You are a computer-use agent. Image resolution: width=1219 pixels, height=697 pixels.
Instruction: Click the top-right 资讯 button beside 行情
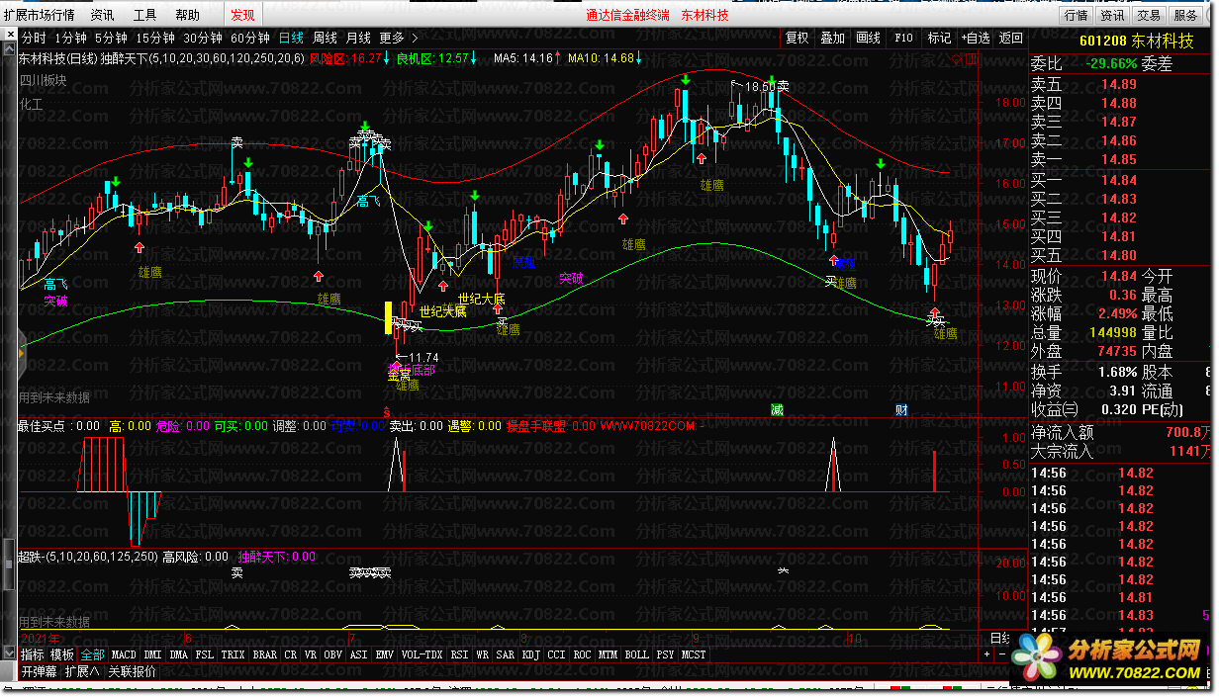pyautogui.click(x=1112, y=15)
